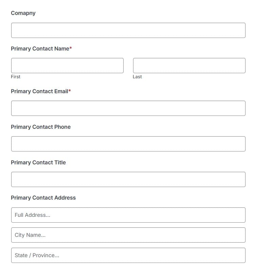Screen dimensions: 255x267
Task: Select the State / Province input field
Action: [x=128, y=255]
